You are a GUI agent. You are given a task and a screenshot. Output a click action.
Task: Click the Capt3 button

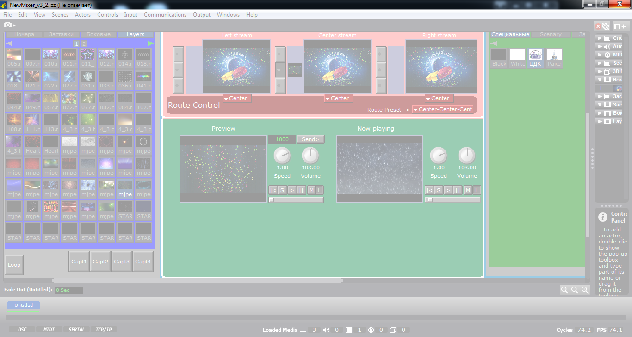(122, 262)
